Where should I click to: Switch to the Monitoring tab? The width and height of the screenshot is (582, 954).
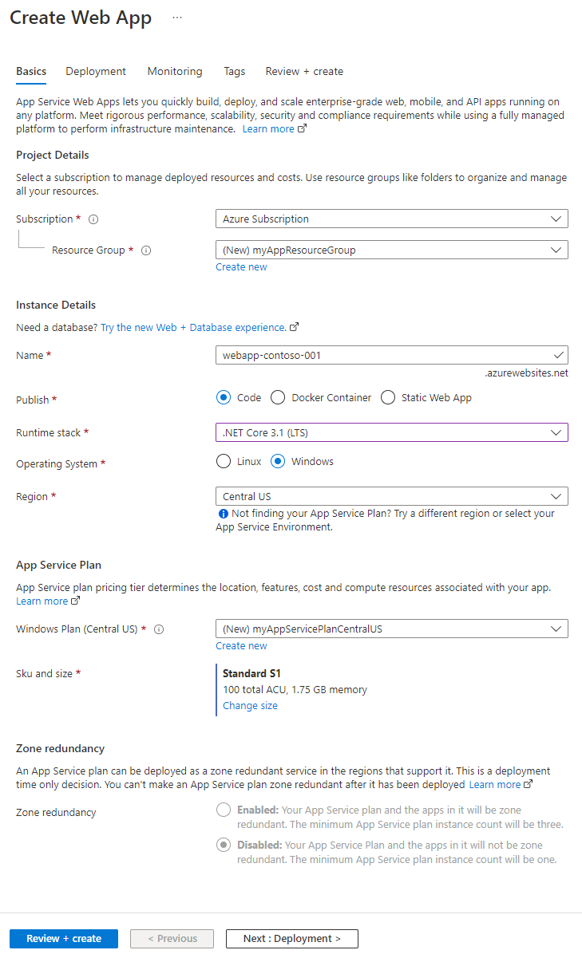pos(175,71)
